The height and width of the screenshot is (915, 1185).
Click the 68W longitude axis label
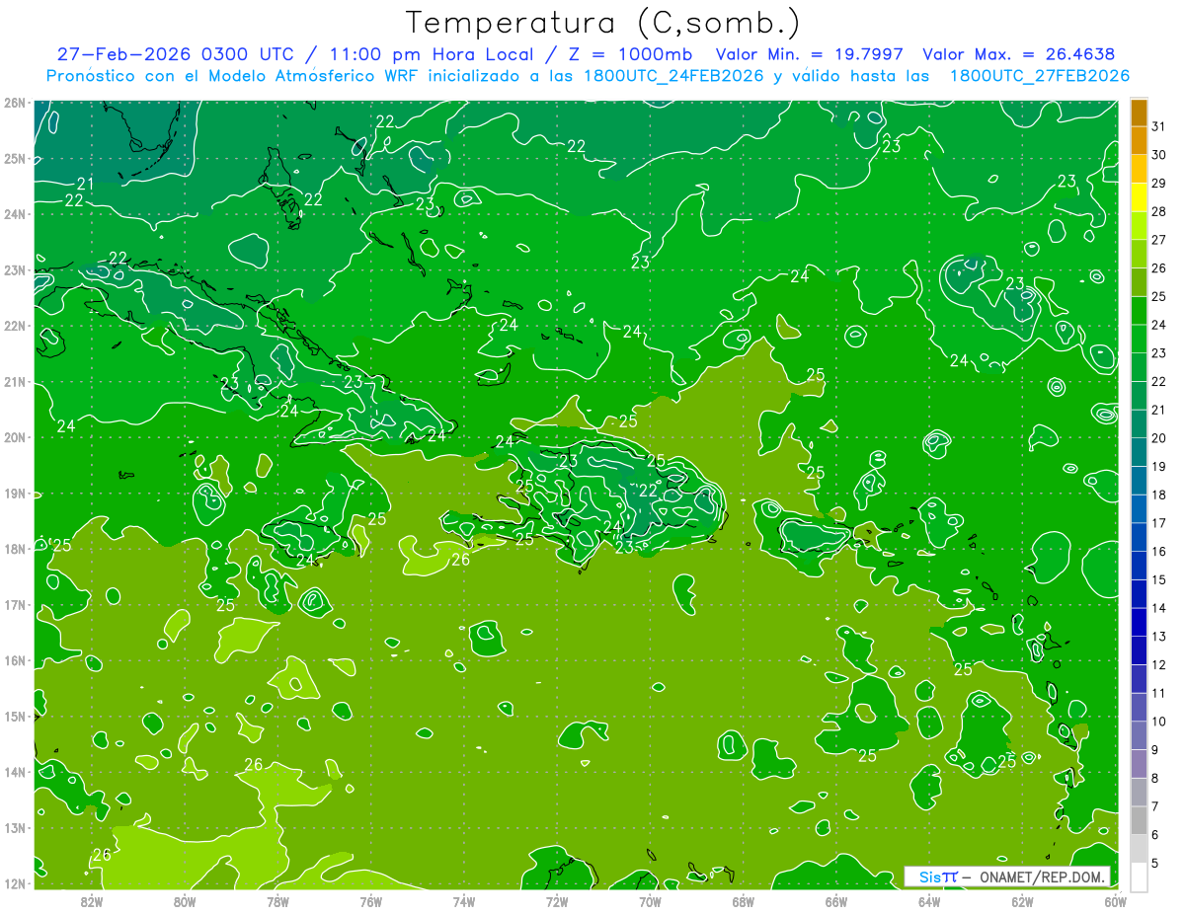pyautogui.click(x=743, y=901)
